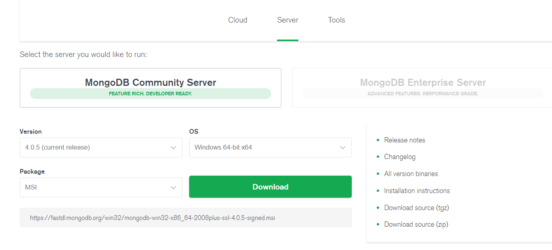This screenshot has height=250, width=552.
Task: Click the Version field label
Action: point(30,131)
